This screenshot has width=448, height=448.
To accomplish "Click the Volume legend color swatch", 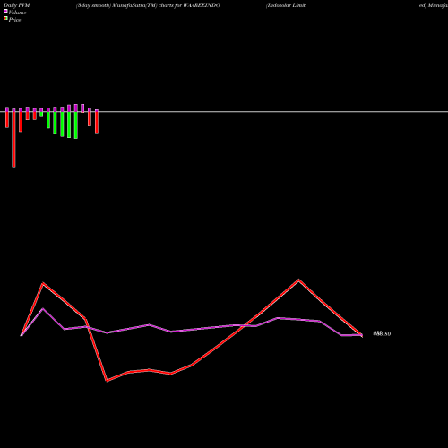I will [x=5, y=11].
